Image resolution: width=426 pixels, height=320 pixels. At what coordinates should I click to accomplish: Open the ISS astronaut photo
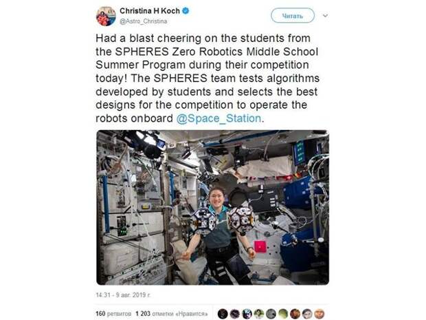tap(212, 207)
